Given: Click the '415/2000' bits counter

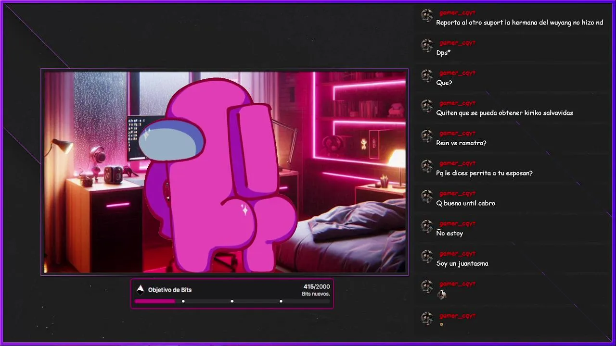Looking at the screenshot, I should (x=316, y=286).
